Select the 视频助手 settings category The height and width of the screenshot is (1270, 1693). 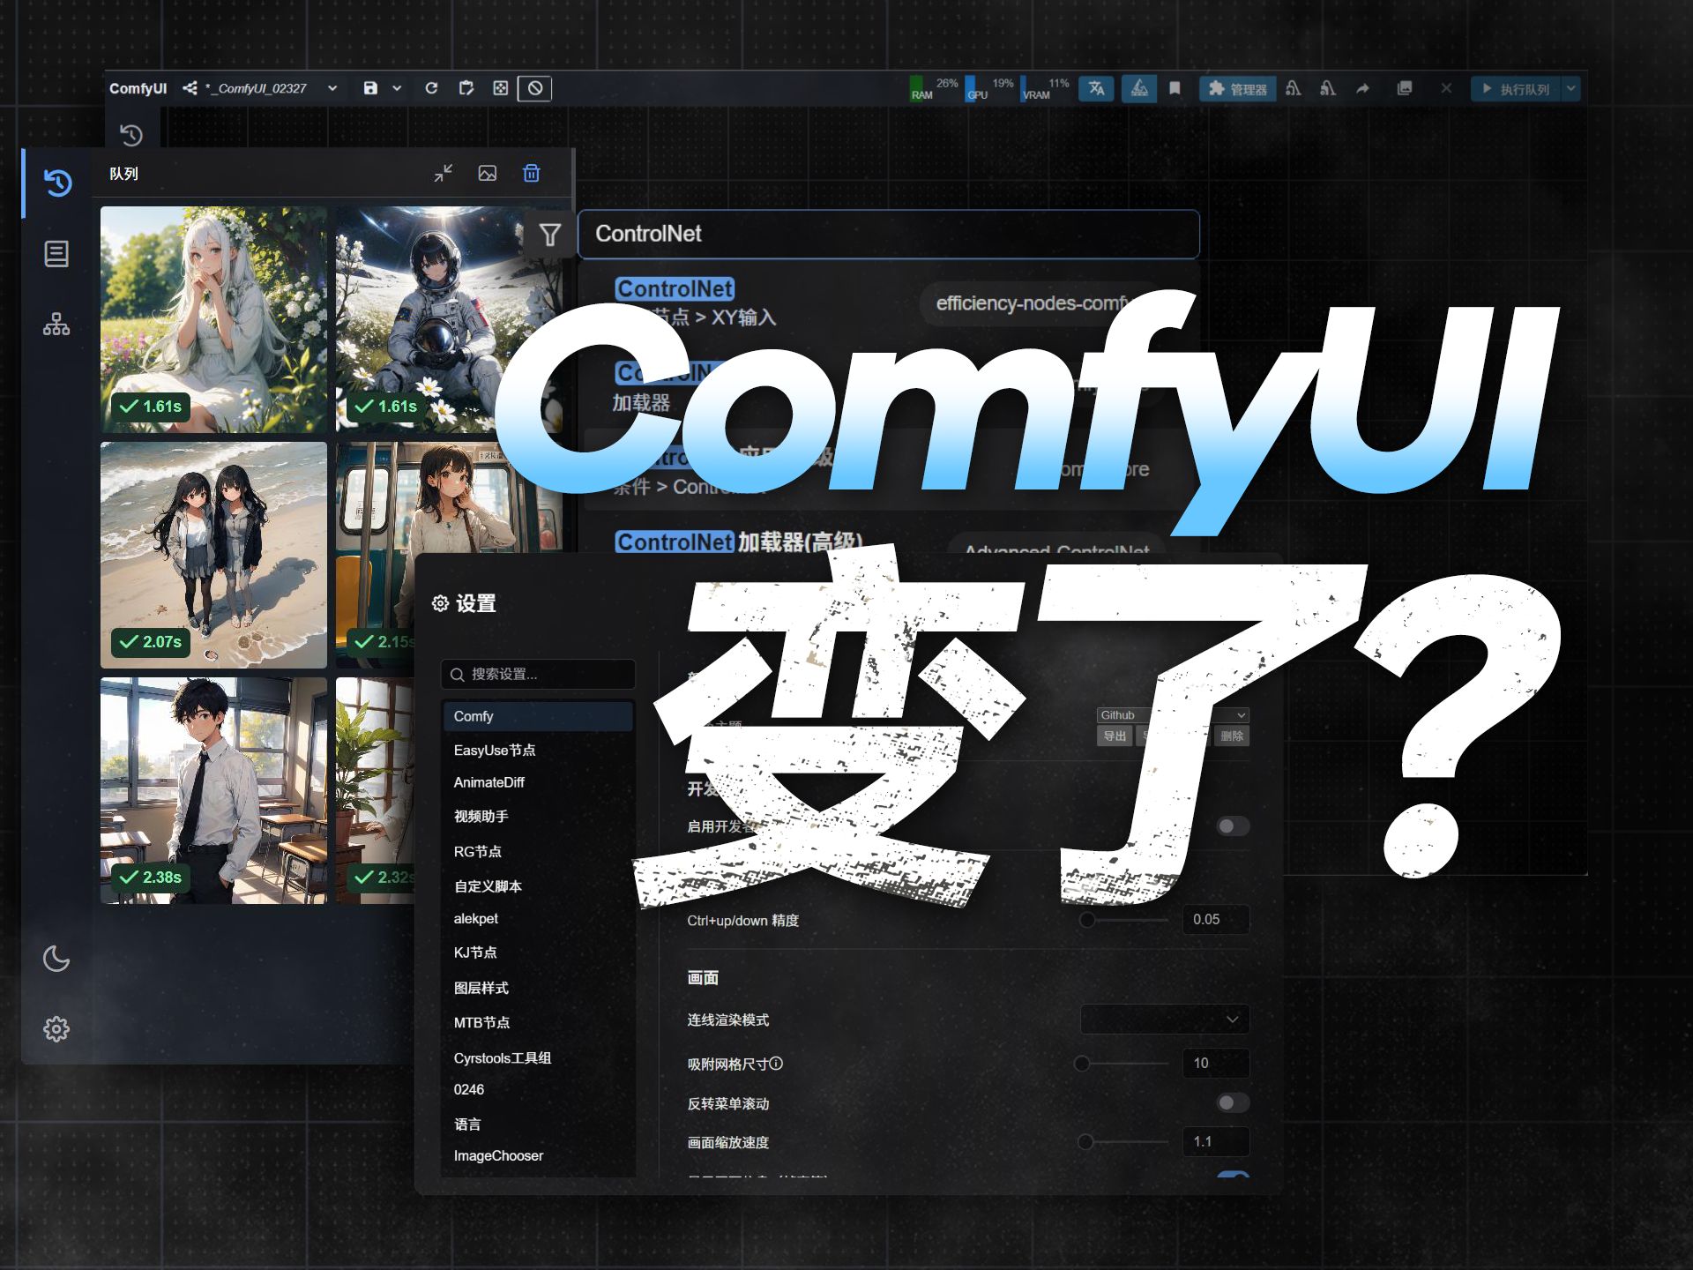(537, 817)
